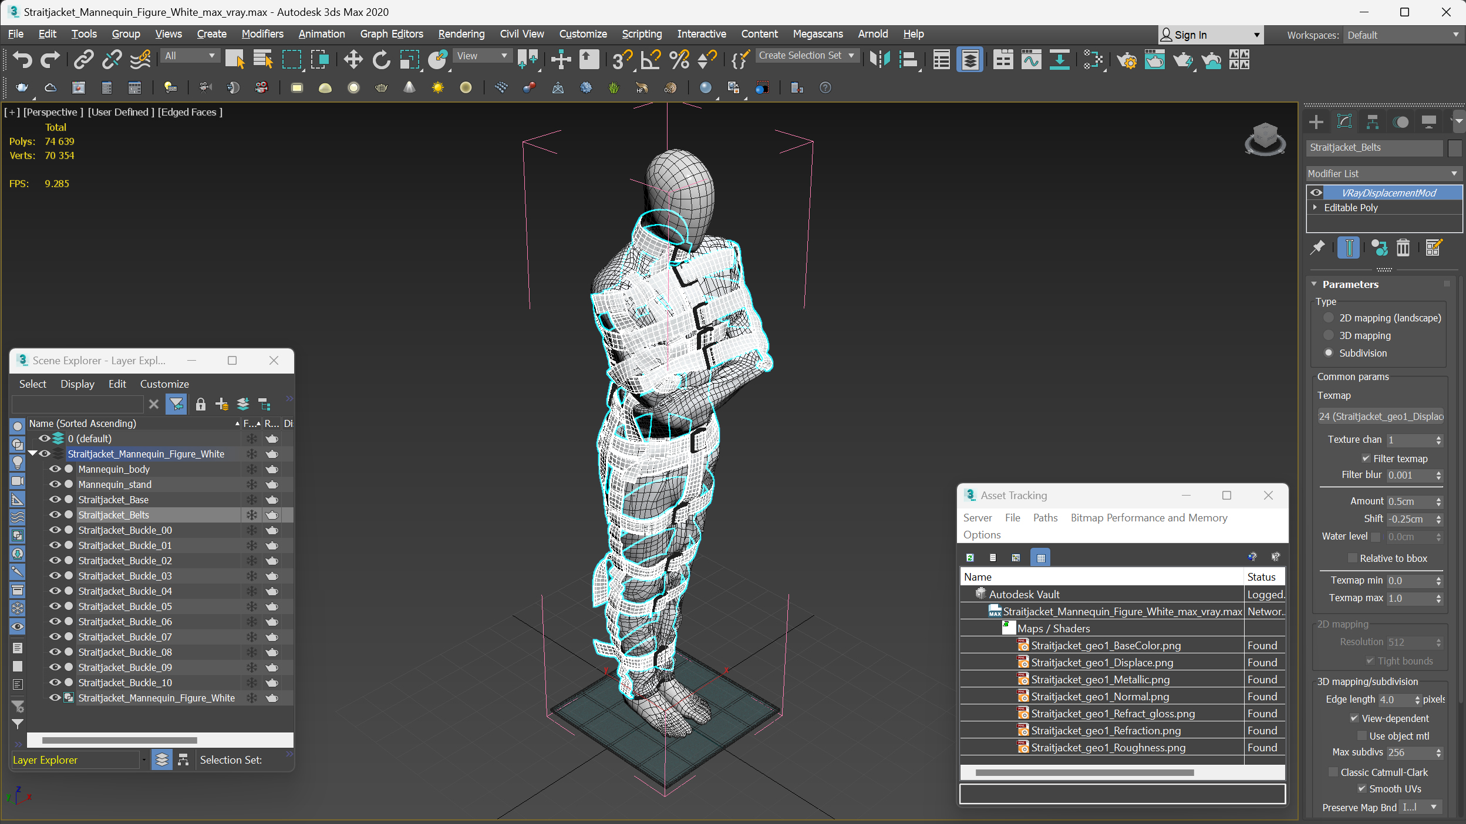Enable the Classic Catmull-Clark checkbox
Viewport: 1466px width, 824px height.
(1333, 772)
